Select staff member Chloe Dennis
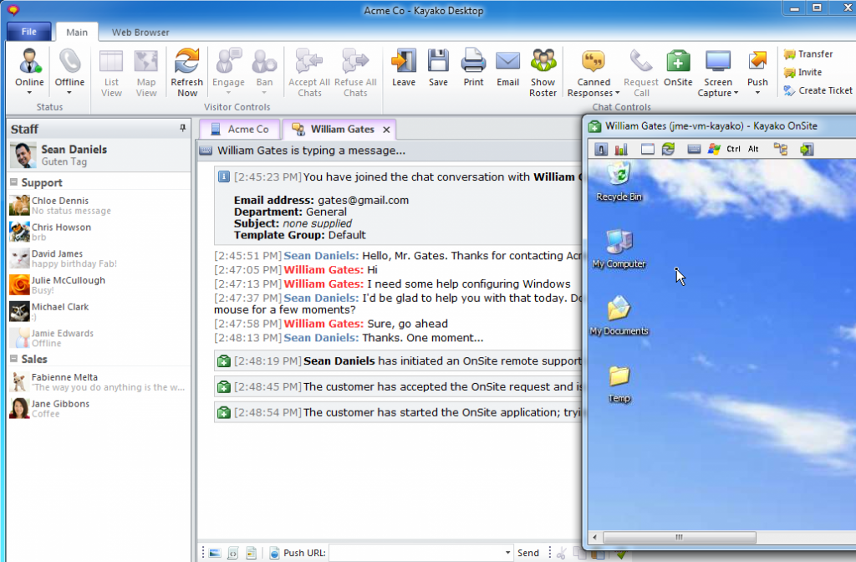 (99, 206)
